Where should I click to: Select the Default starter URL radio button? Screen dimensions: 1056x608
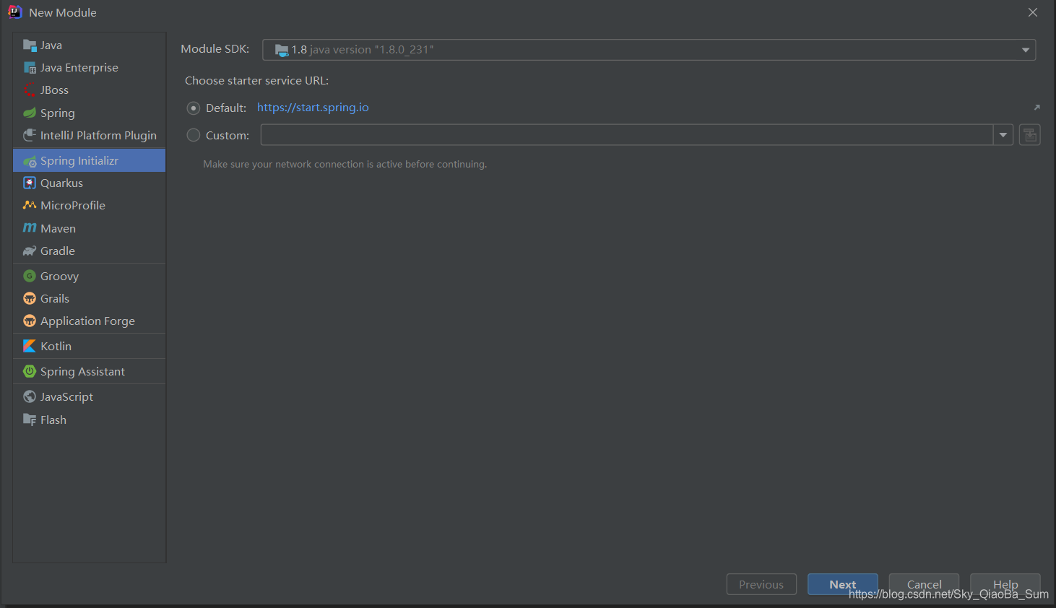(x=194, y=108)
